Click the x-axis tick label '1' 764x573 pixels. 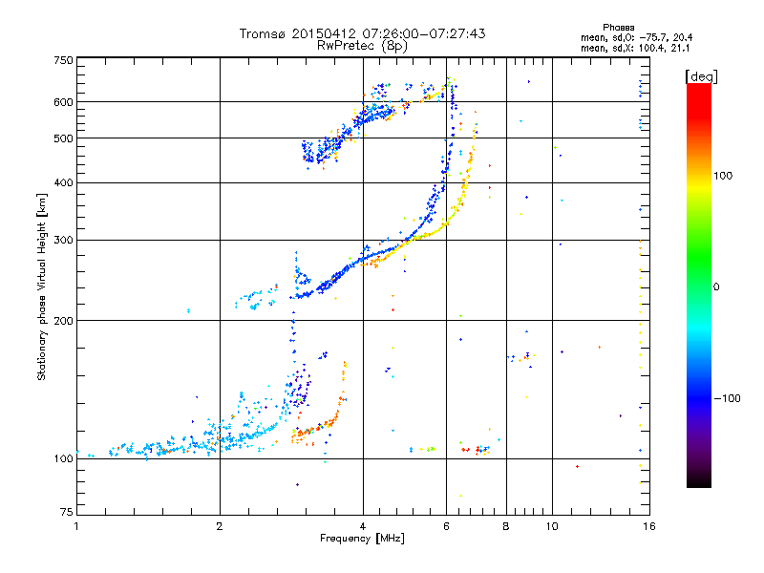point(76,526)
